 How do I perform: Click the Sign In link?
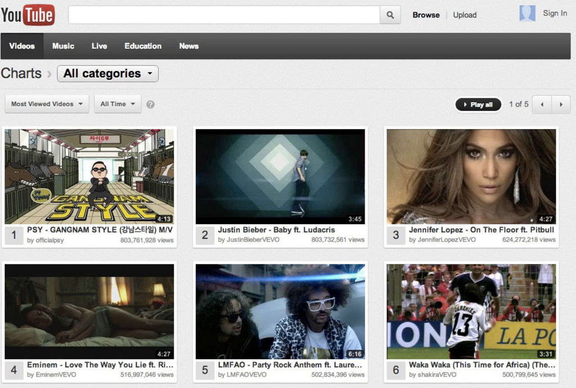click(554, 13)
